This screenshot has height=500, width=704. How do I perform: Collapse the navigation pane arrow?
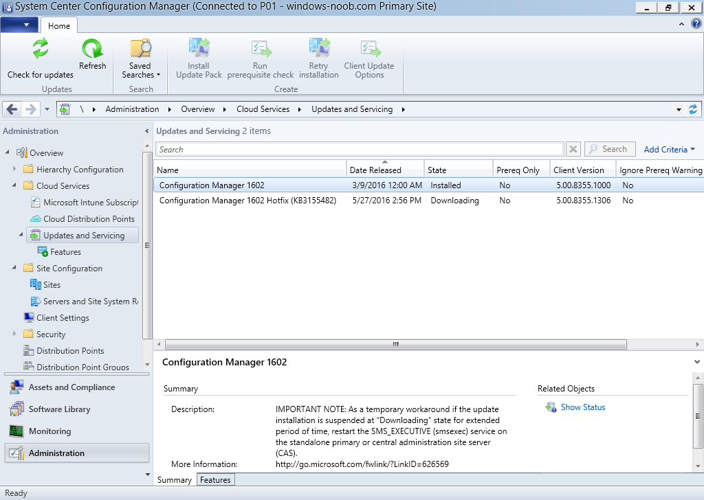(x=147, y=131)
